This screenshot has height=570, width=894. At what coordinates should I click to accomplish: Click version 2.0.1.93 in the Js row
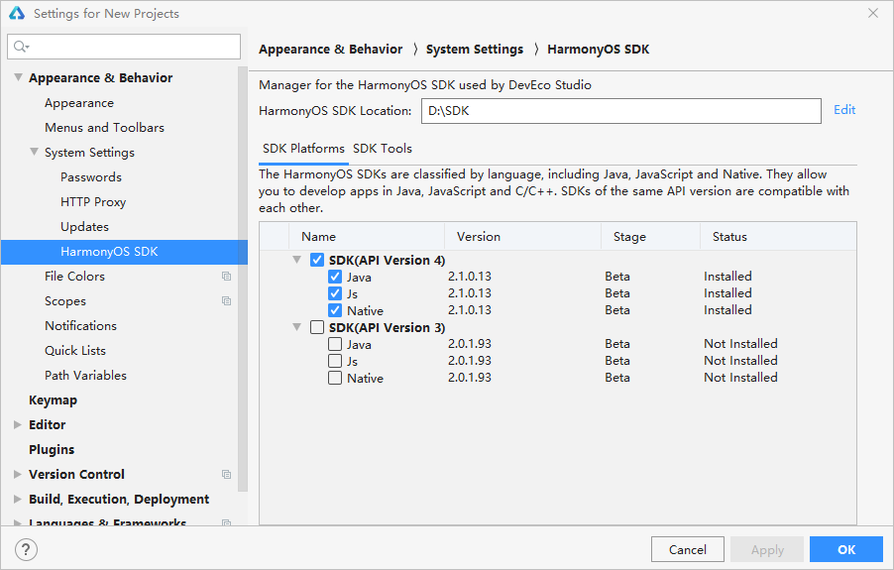[469, 360]
